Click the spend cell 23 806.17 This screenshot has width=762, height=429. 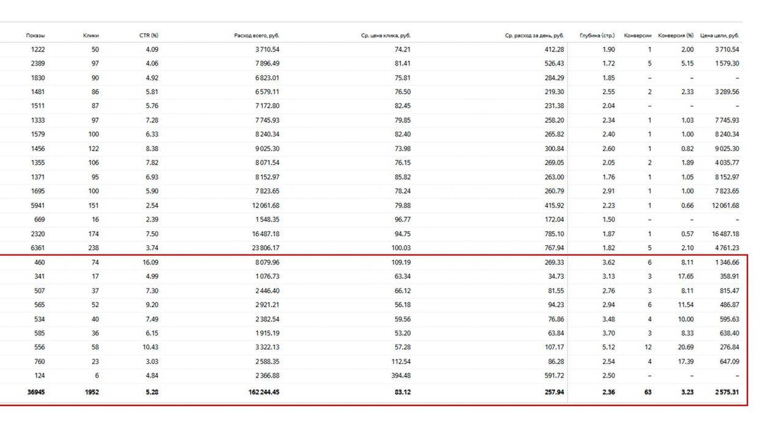tap(263, 248)
